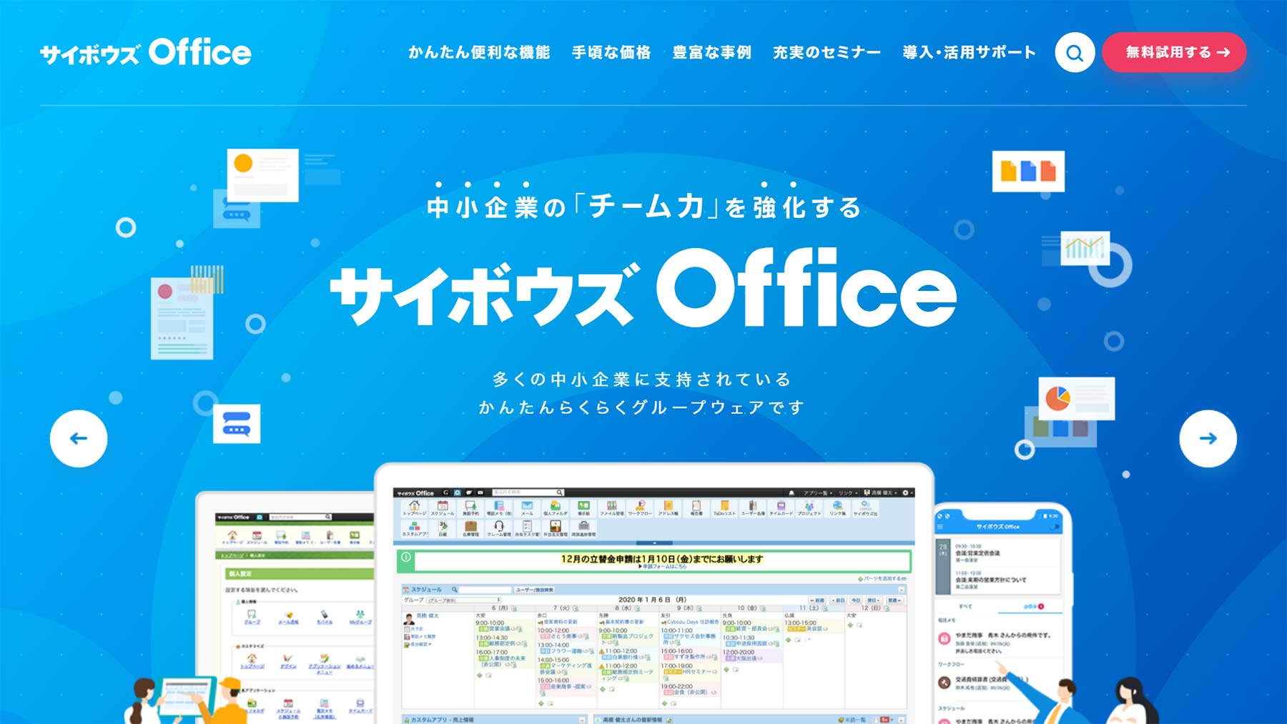
Task: Open アドレス帳 icon in center mockup toolbar
Action: [x=668, y=507]
